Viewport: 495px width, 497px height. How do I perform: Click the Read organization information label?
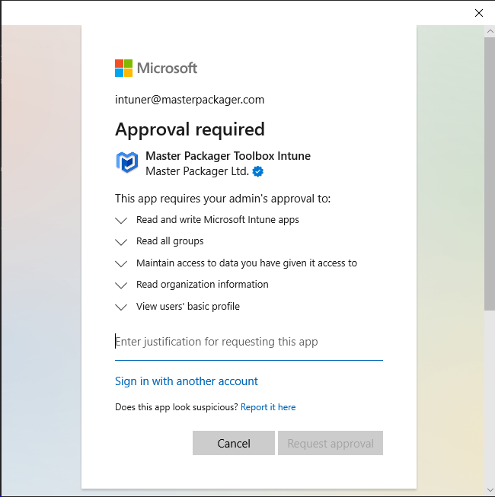(x=203, y=285)
